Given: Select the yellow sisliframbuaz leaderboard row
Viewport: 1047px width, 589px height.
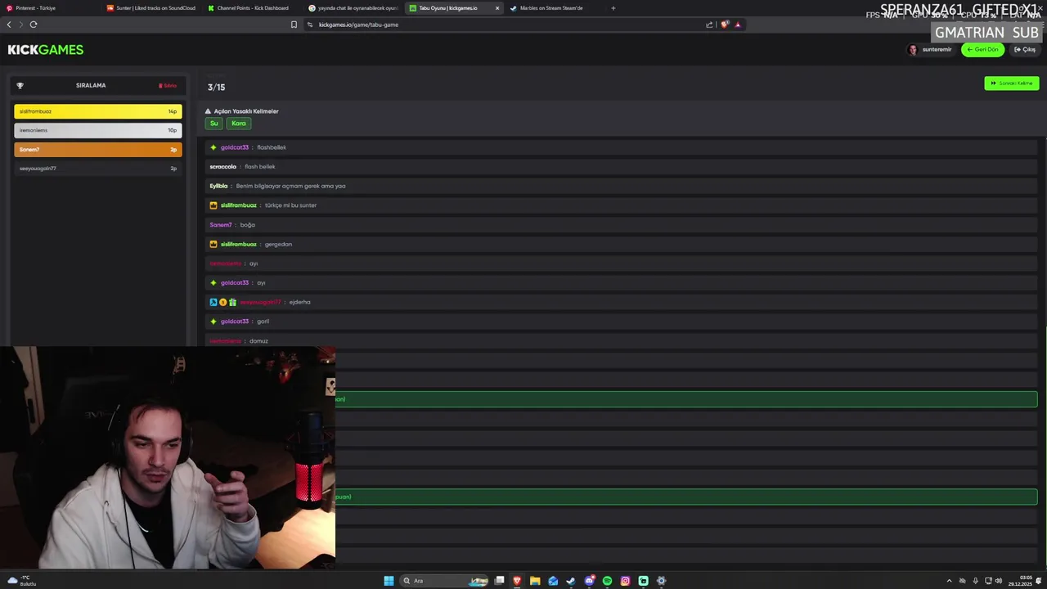Looking at the screenshot, I should tap(98, 111).
